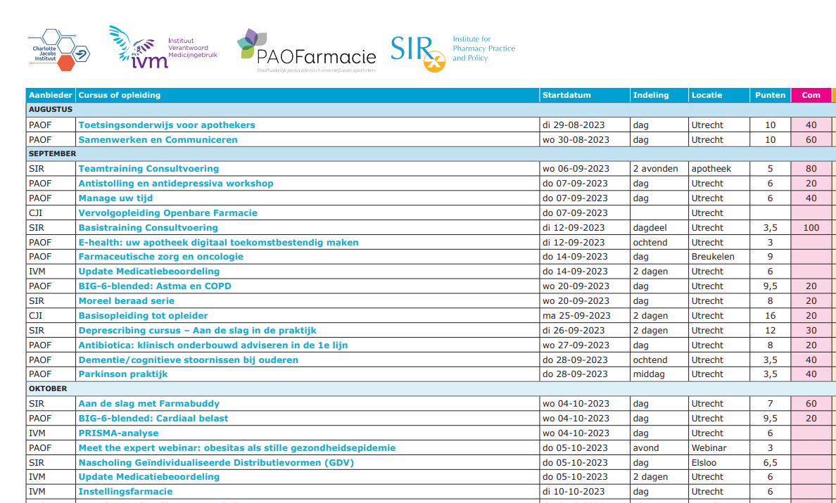Click the Com value 100
This screenshot has height=503, width=836.
click(811, 228)
